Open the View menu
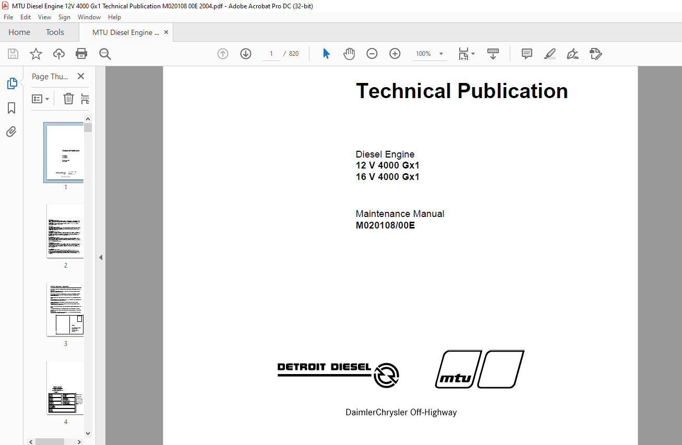 pyautogui.click(x=45, y=17)
